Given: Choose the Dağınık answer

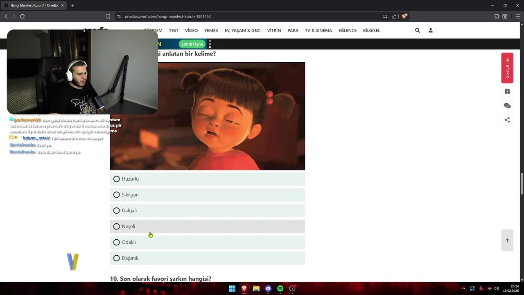Looking at the screenshot, I should (207, 258).
